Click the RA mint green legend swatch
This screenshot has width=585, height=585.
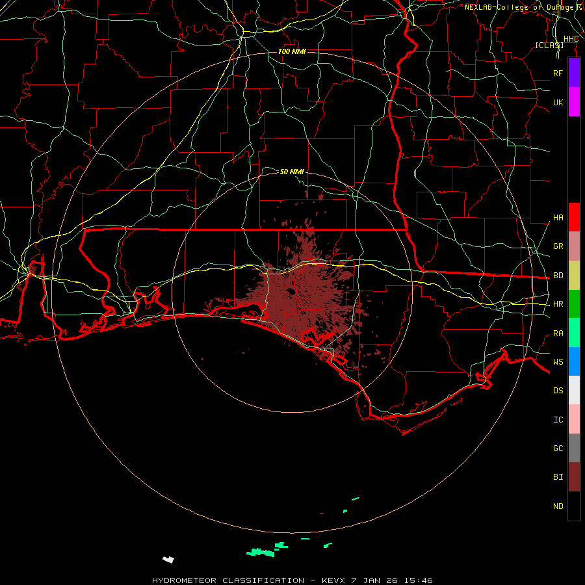tap(574, 333)
